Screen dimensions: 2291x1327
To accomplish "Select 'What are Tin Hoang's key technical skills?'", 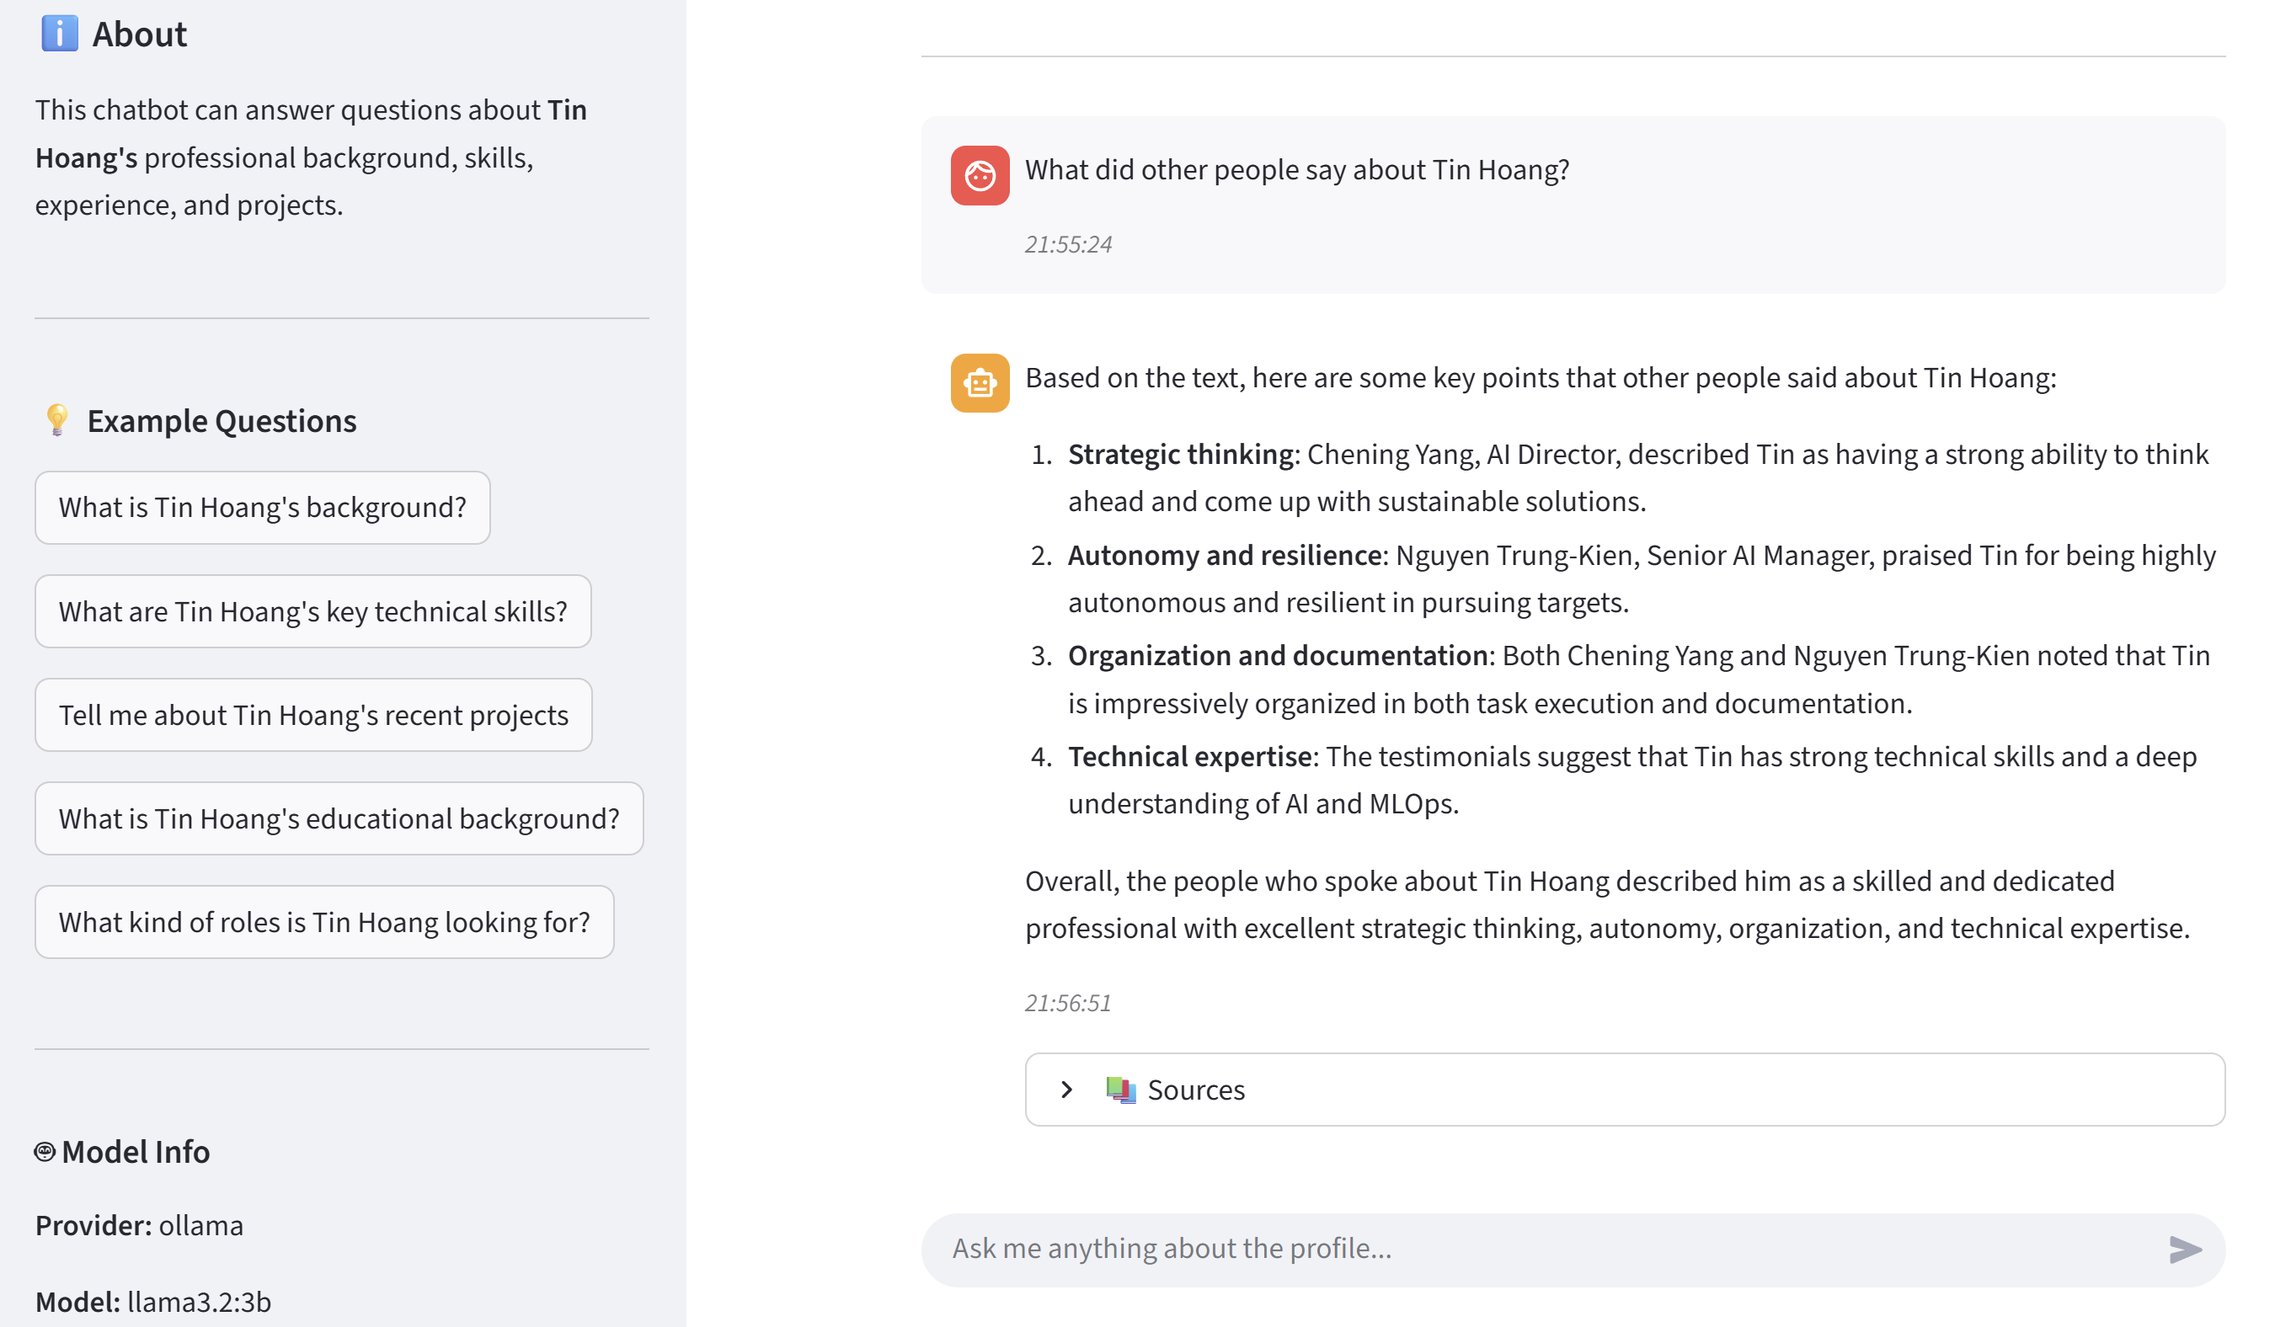I will pyautogui.click(x=312, y=610).
